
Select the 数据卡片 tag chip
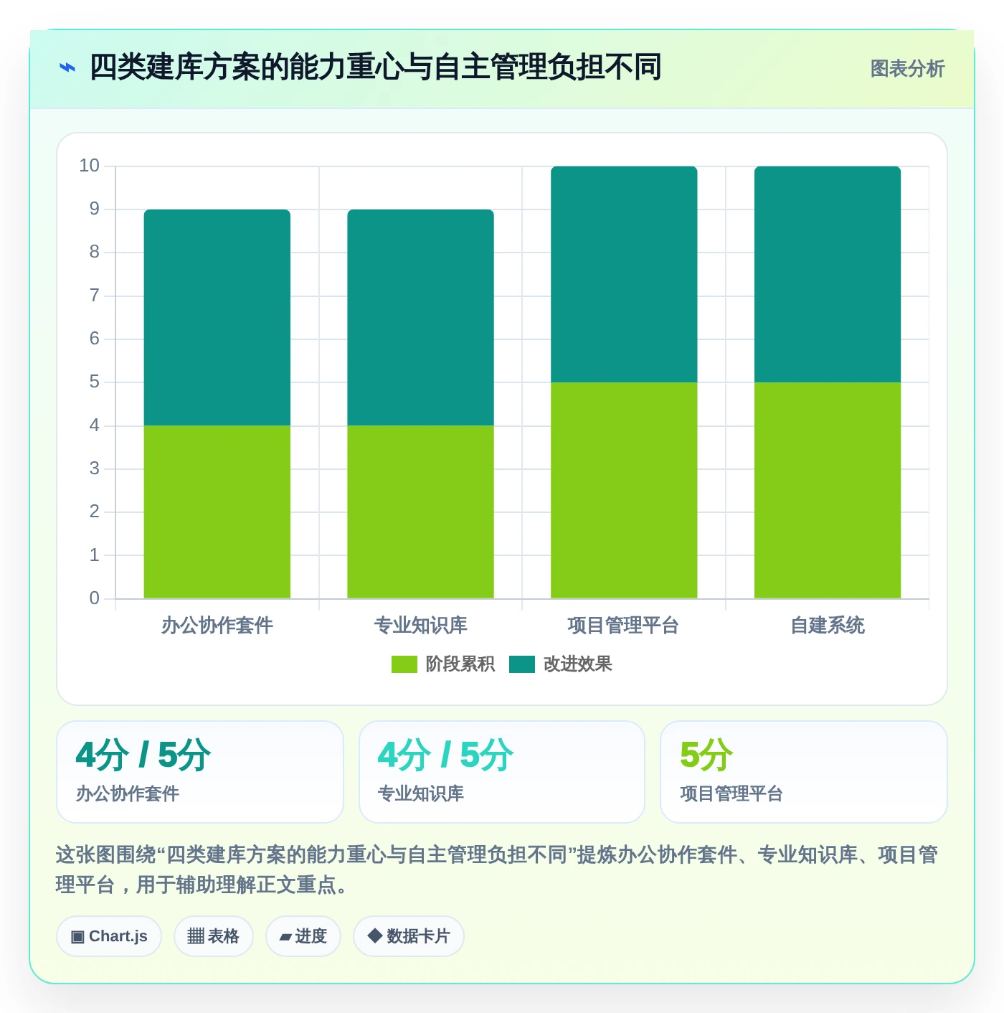click(409, 936)
